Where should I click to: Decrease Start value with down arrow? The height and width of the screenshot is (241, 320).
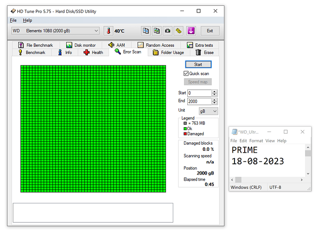(x=214, y=94)
